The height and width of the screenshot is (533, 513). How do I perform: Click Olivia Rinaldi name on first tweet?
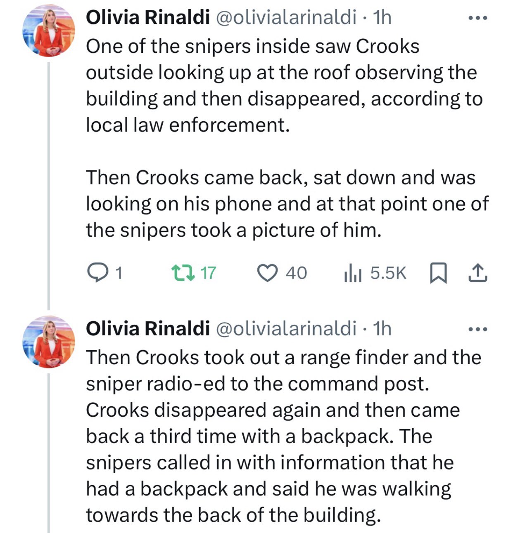pyautogui.click(x=147, y=17)
